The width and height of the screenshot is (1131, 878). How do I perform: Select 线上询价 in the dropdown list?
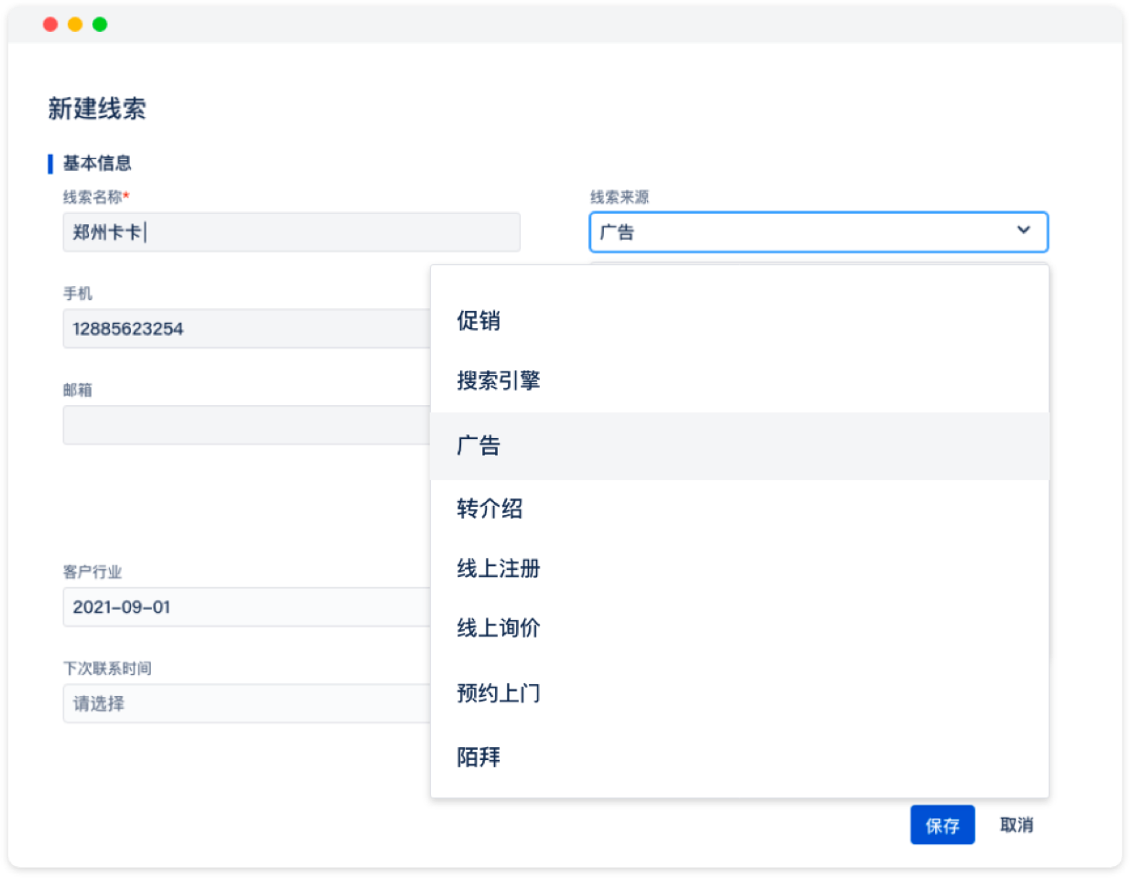499,628
